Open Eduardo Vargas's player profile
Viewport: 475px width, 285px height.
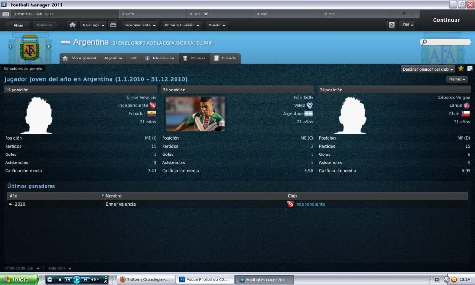454,97
